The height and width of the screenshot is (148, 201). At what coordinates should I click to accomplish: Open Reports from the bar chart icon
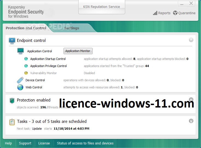pyautogui.click(x=155, y=13)
